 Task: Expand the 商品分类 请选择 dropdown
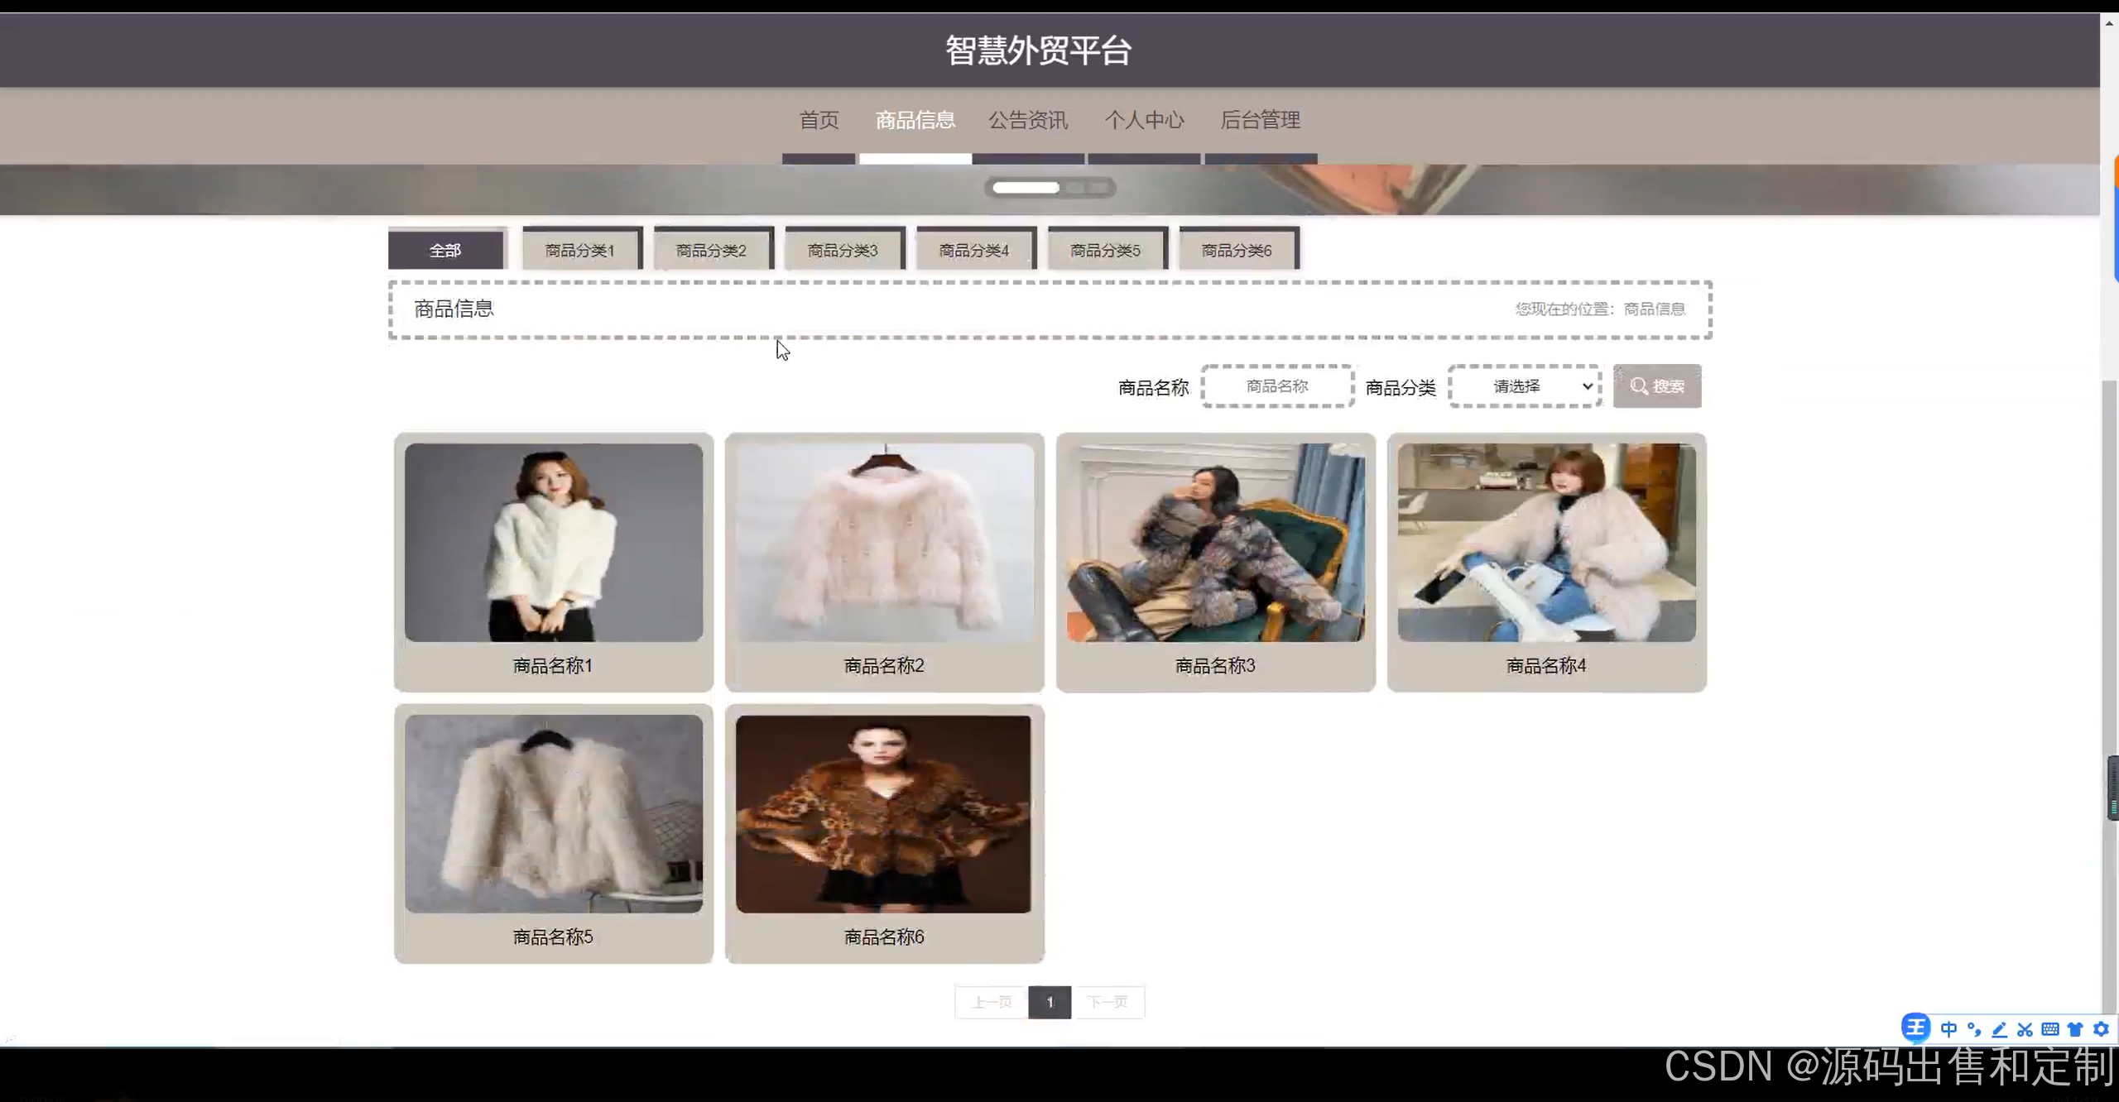point(1525,386)
